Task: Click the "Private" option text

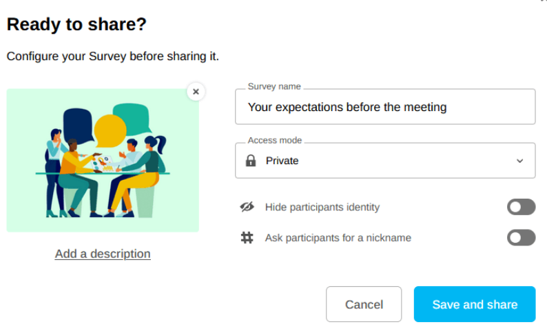Action: point(282,161)
